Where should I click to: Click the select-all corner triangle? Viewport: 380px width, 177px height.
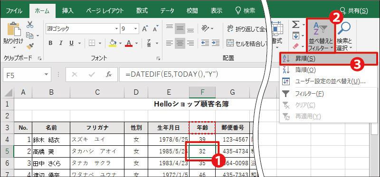click(9, 92)
